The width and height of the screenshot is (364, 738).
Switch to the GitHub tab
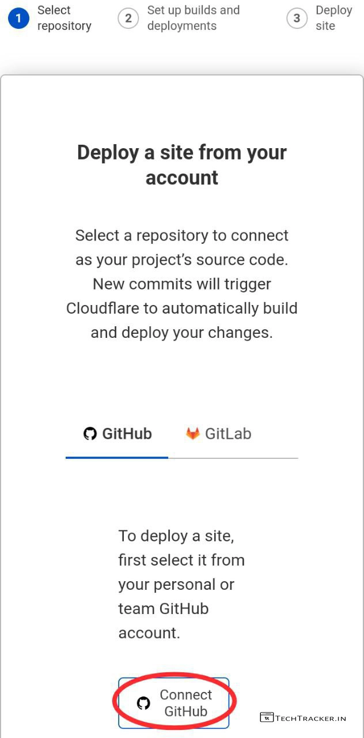click(117, 434)
